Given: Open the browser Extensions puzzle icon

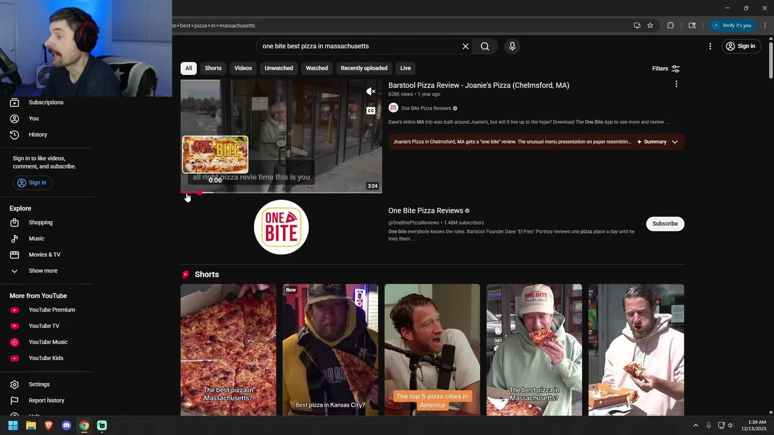Looking at the screenshot, I should tap(671, 25).
